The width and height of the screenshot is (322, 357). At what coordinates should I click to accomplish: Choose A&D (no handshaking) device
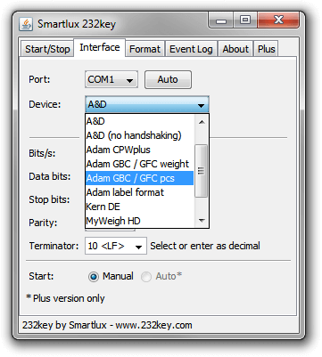click(140, 135)
